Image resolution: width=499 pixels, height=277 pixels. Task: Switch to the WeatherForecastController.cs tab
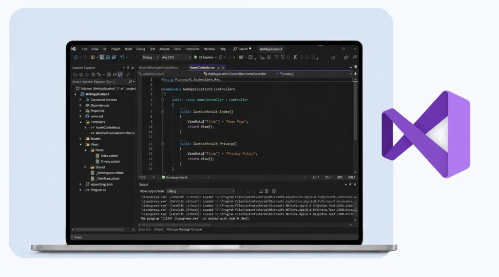(x=158, y=68)
